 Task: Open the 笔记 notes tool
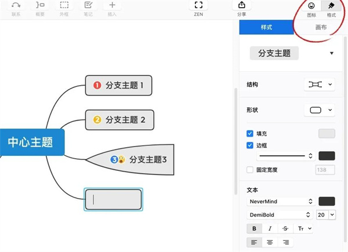(88, 5)
